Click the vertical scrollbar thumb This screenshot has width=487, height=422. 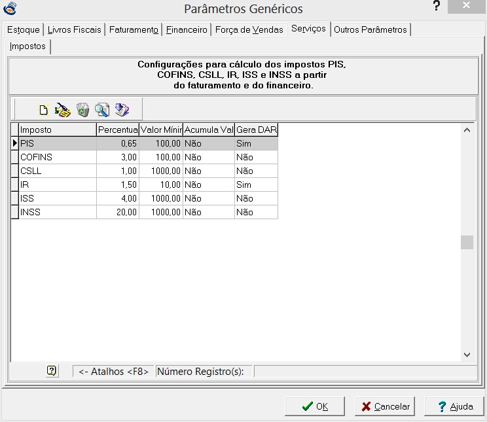tap(467, 242)
